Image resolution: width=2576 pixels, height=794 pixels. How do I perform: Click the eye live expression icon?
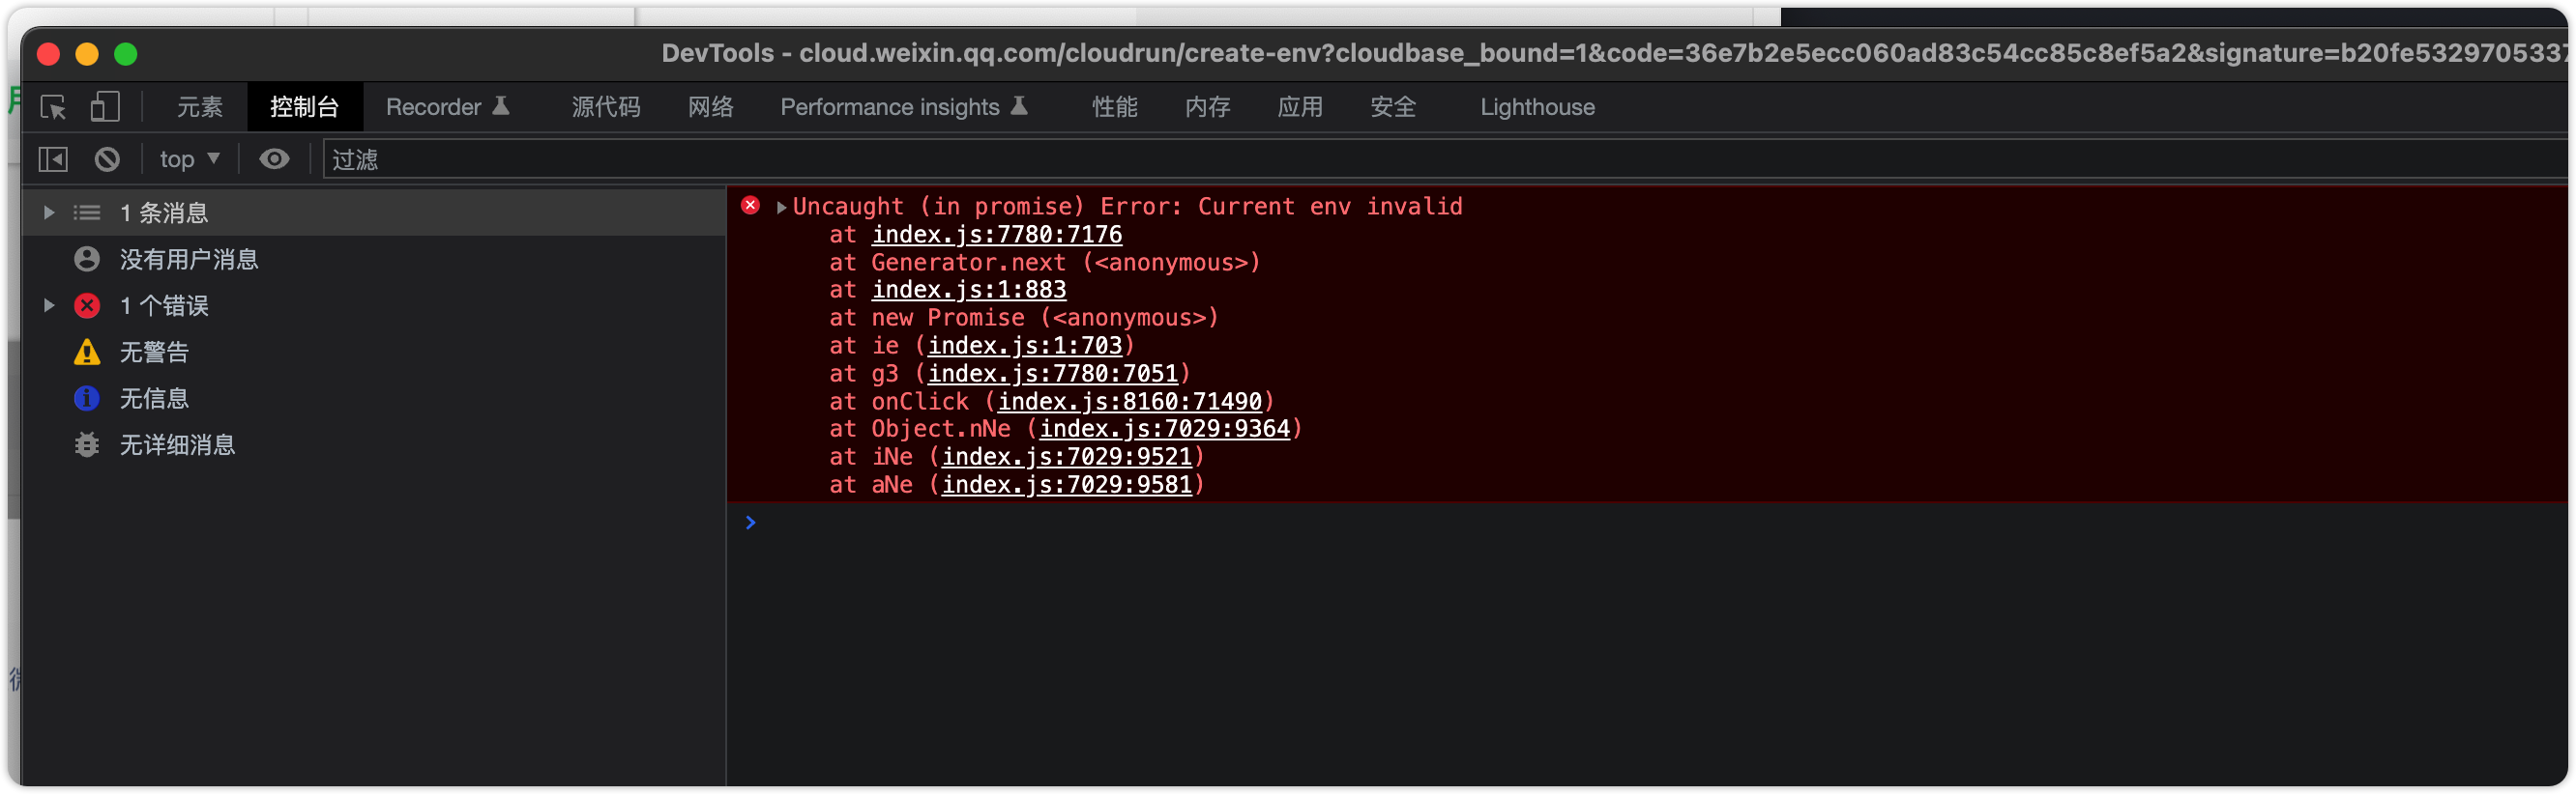pyautogui.click(x=274, y=159)
